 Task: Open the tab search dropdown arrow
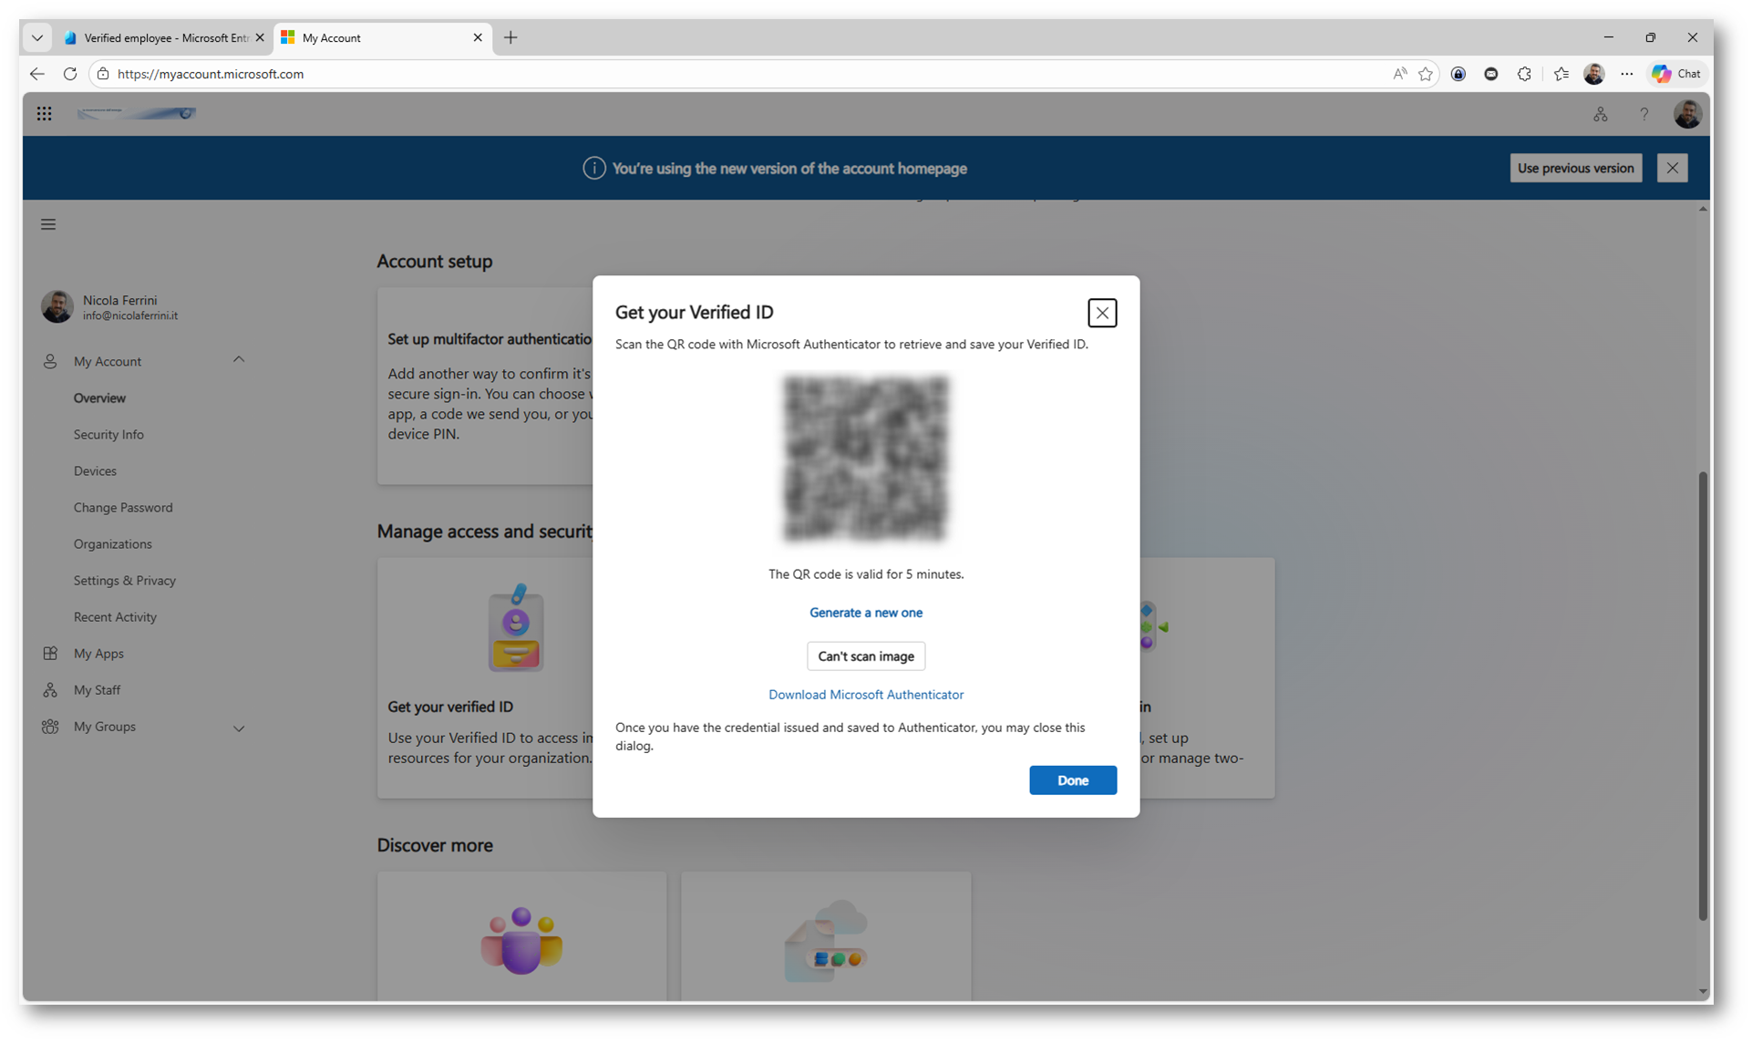[37, 37]
